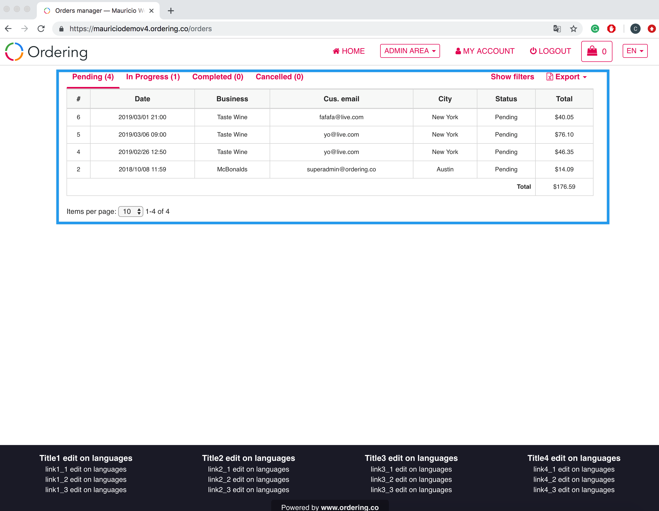Open the EN language dropdown

635,51
